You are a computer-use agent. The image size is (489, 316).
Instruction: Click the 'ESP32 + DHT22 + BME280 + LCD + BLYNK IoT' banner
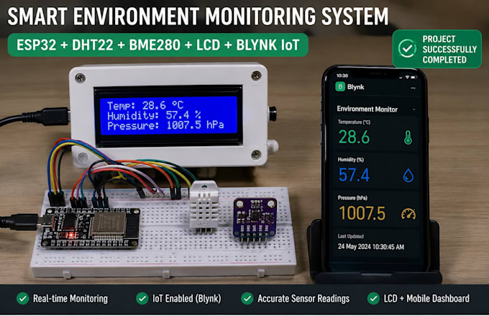[157, 45]
